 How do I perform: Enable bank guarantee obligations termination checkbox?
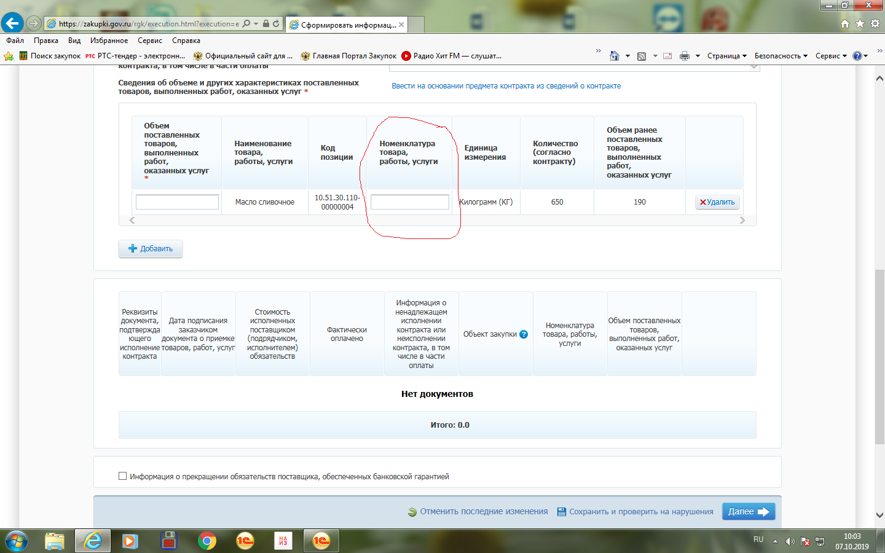[122, 476]
